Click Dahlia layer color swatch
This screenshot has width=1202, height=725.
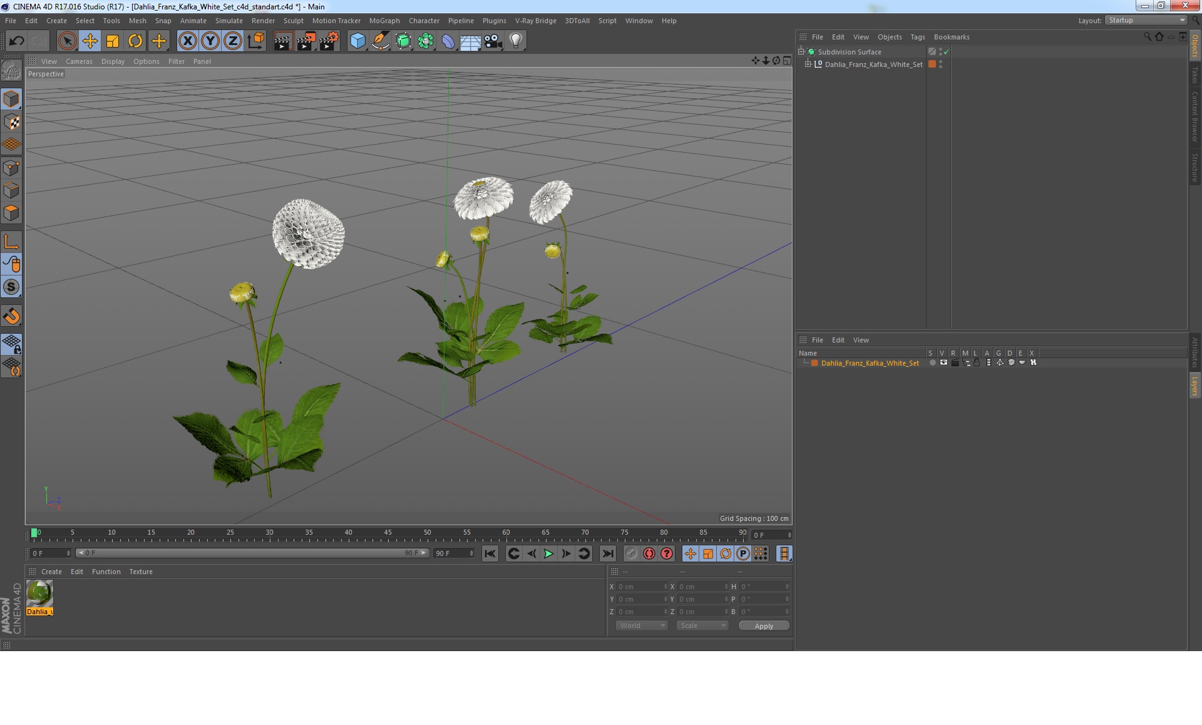coord(814,363)
